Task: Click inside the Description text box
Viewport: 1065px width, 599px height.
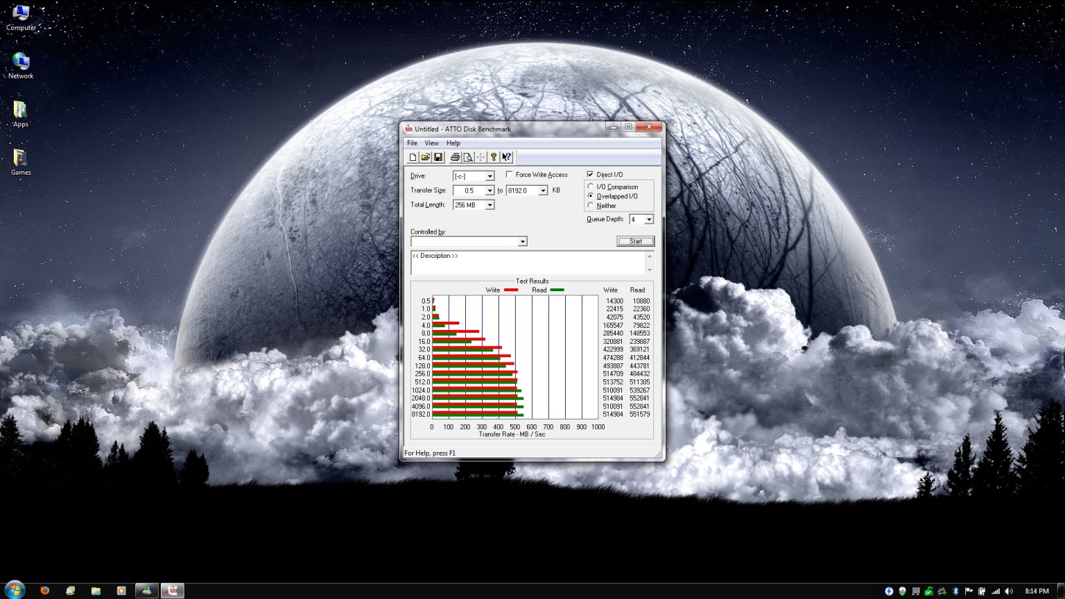Action: [528, 263]
